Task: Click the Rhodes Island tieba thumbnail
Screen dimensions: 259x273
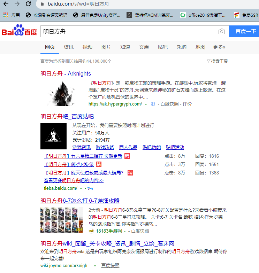Action: pos(54,136)
